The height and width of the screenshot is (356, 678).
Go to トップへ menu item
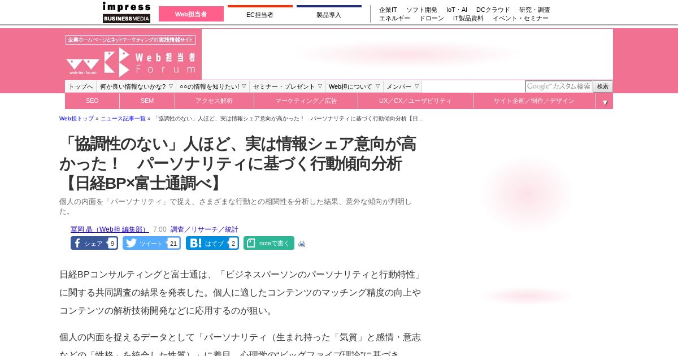click(81, 86)
